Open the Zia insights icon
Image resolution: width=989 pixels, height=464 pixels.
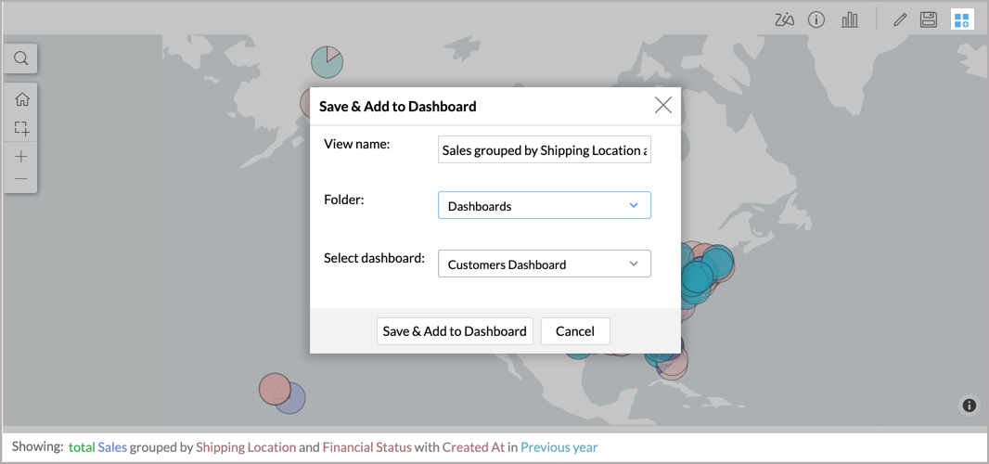pos(784,19)
